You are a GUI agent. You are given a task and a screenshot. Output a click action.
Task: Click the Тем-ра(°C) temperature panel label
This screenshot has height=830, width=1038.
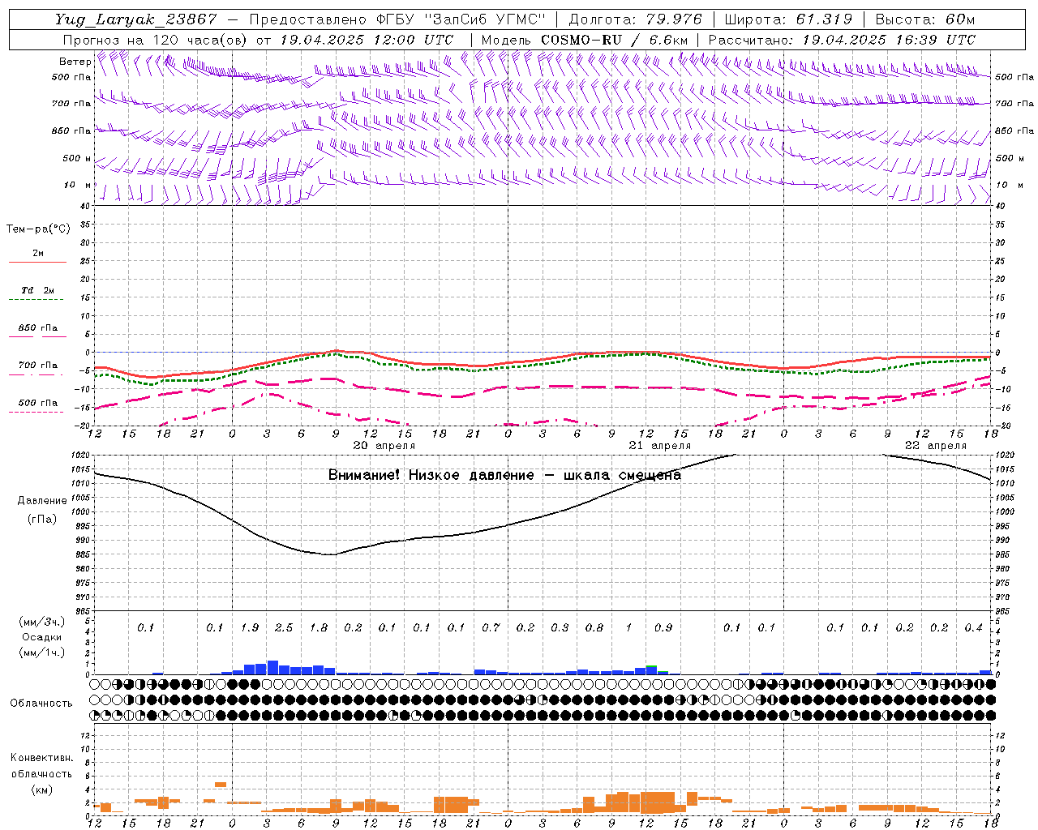(x=38, y=229)
